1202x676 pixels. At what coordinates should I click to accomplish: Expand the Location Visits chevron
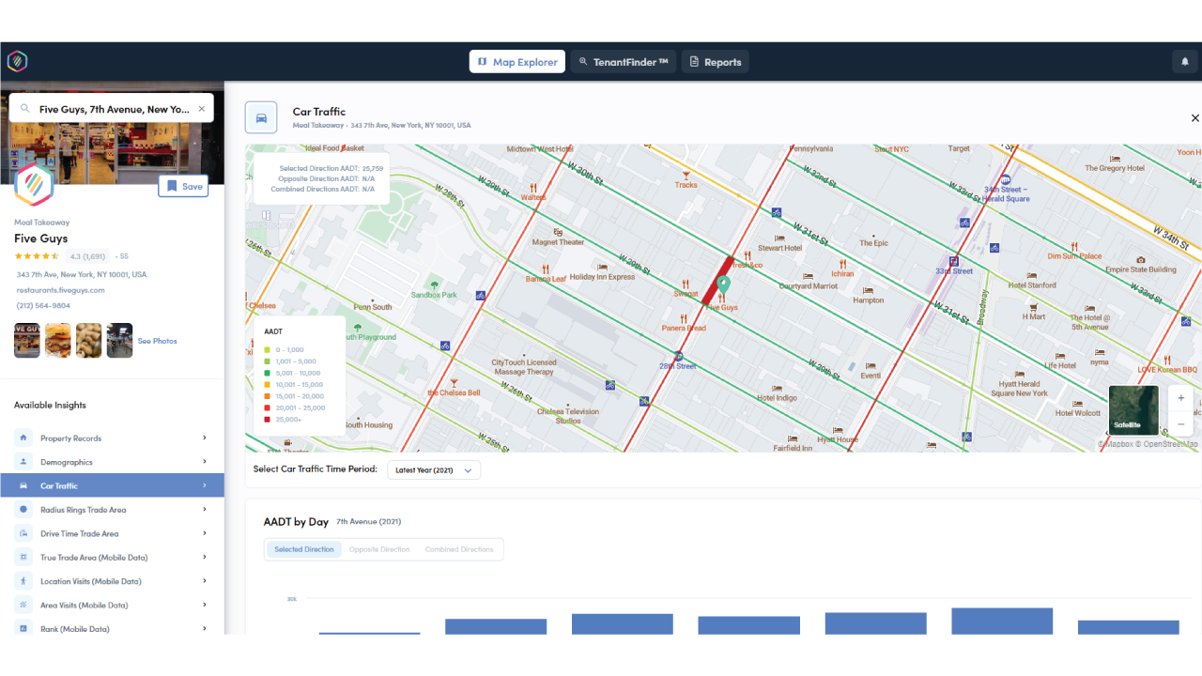pos(205,581)
